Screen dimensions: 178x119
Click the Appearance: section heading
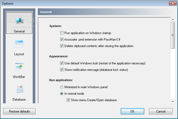coord(59,56)
